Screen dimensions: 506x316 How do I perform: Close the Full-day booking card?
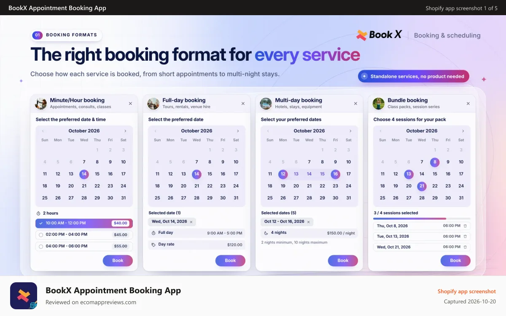point(243,104)
